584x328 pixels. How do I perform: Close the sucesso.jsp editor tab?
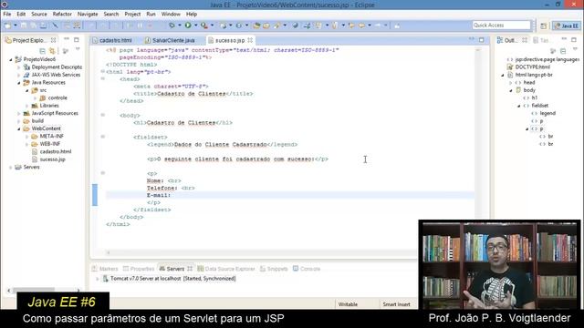(250, 40)
